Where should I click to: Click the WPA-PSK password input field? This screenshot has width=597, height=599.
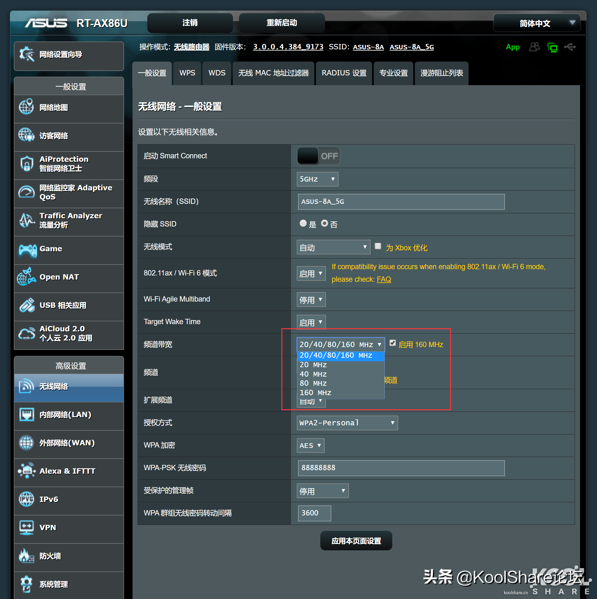401,468
